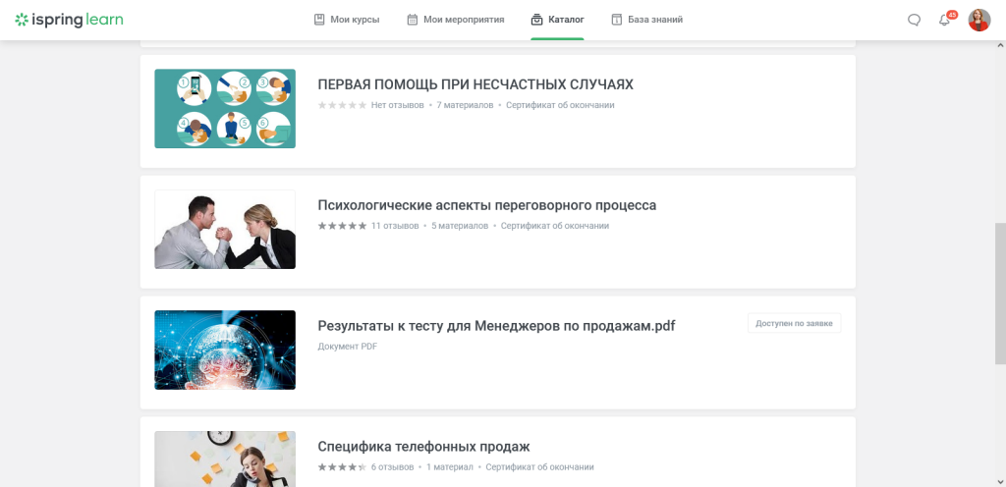Click the vertical scrollbar thumb

1000,294
